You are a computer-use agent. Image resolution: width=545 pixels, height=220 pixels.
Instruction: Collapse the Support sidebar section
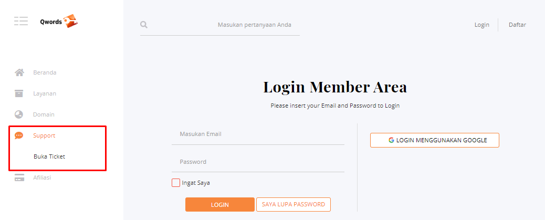pyautogui.click(x=44, y=135)
